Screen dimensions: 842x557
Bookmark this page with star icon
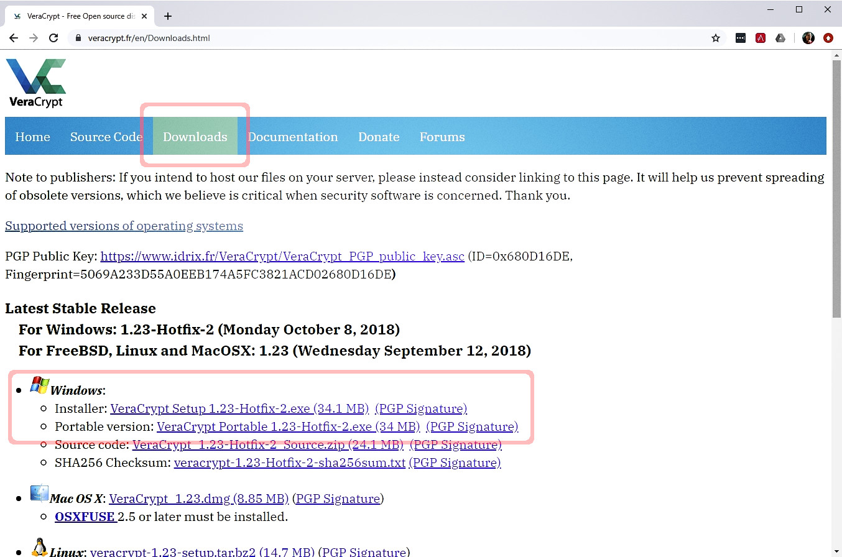point(716,38)
